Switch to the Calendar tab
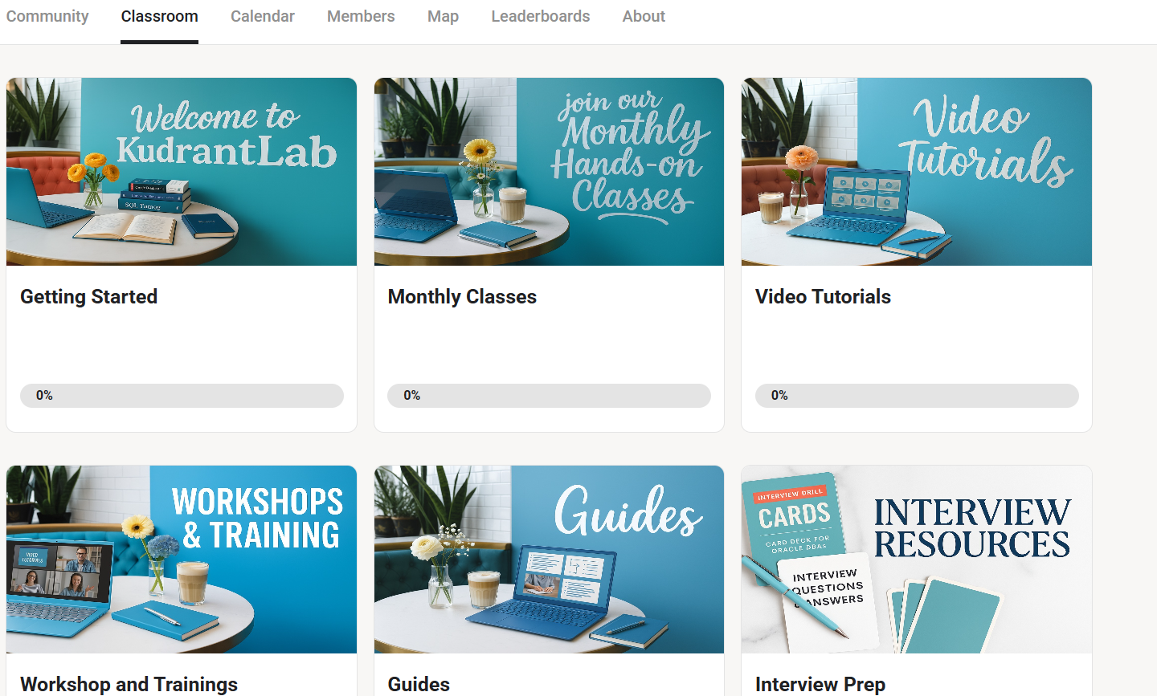Image resolution: width=1157 pixels, height=696 pixels. pyautogui.click(x=263, y=16)
